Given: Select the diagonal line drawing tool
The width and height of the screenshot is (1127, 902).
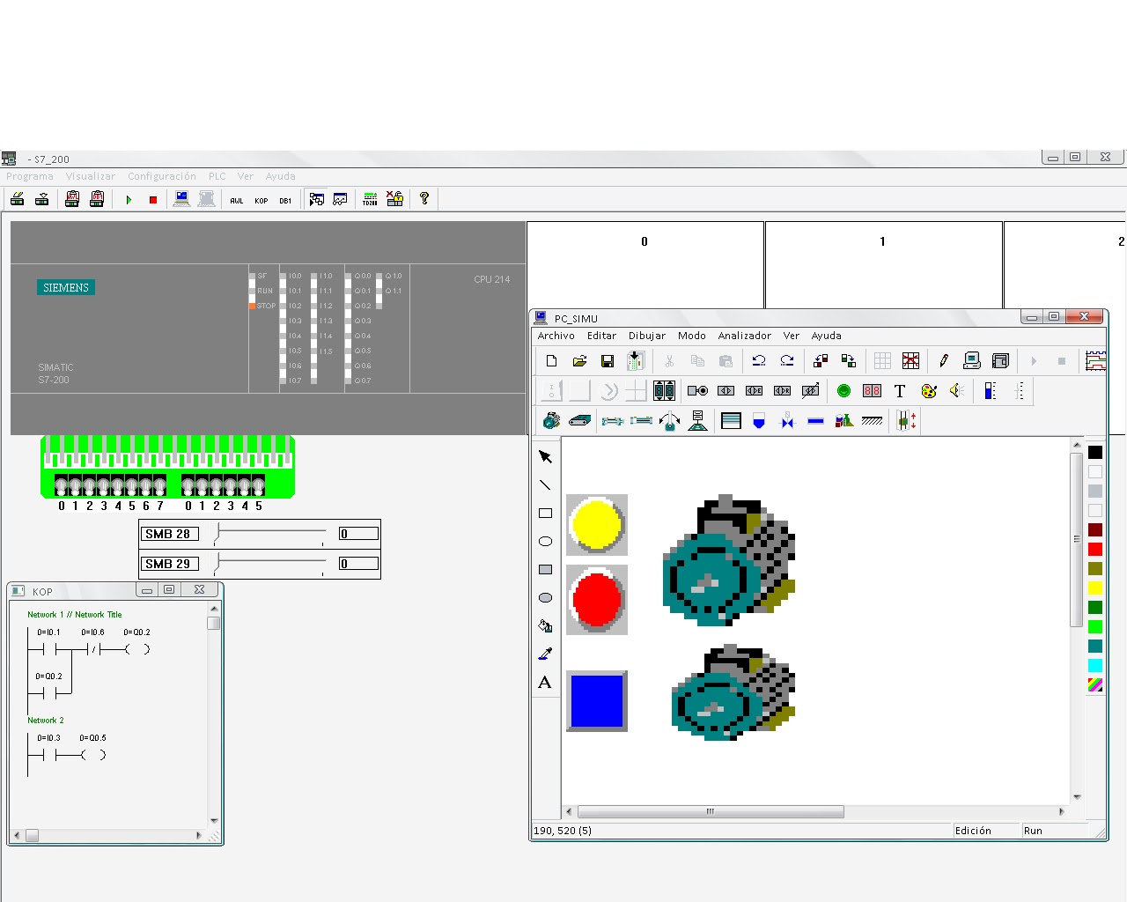Looking at the screenshot, I should [x=545, y=484].
